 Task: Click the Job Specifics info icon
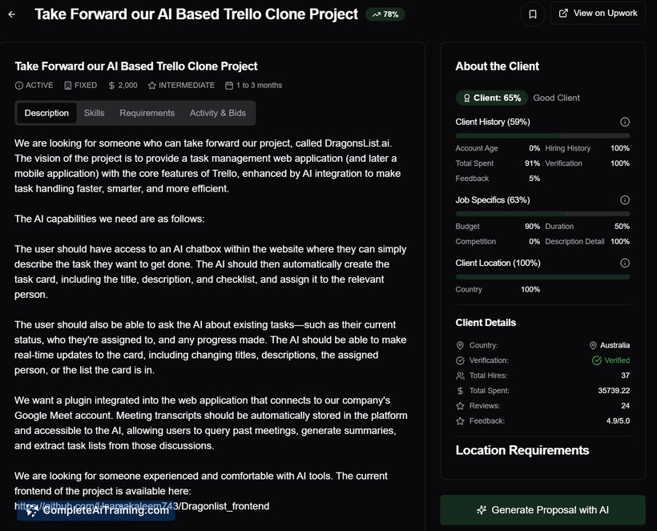624,200
